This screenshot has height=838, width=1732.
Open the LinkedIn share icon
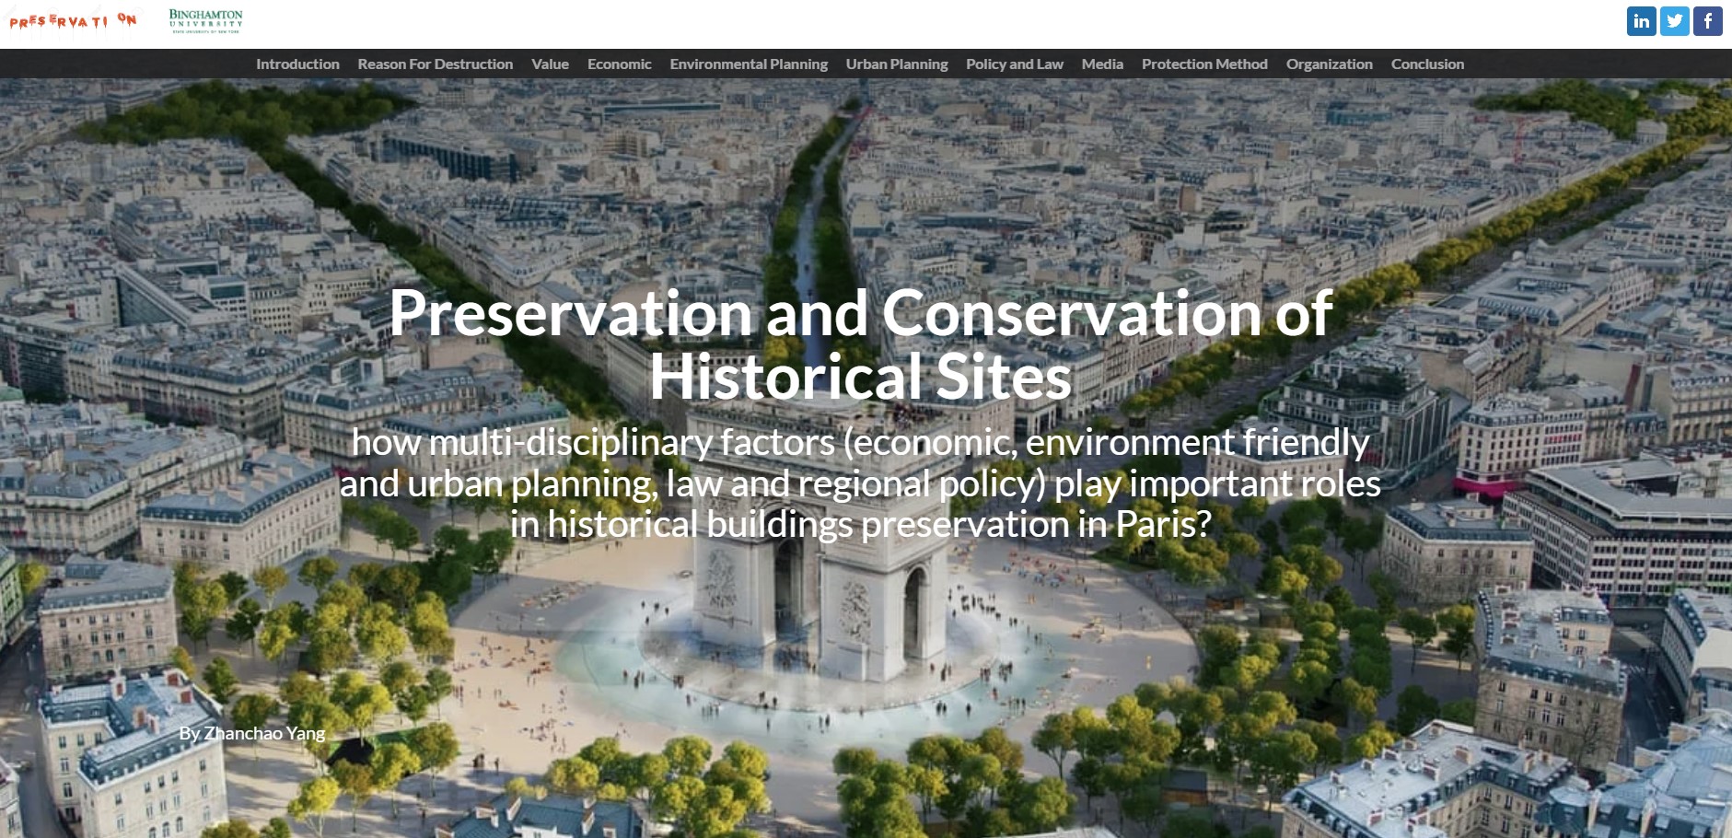(x=1641, y=21)
